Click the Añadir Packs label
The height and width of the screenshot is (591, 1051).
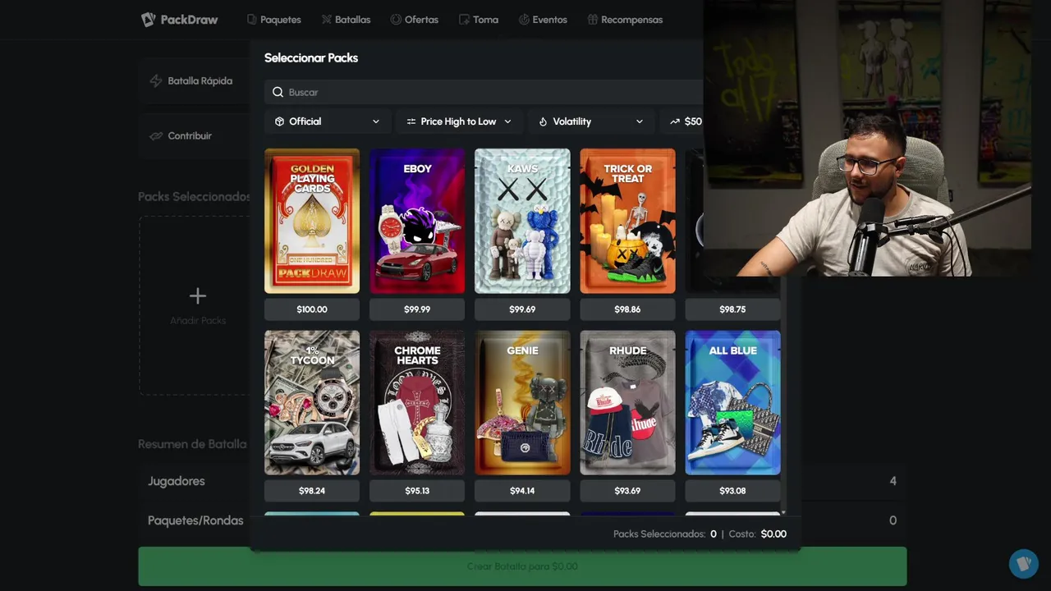pos(198,320)
